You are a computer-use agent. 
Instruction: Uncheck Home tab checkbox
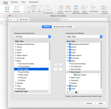click(x=70, y=47)
